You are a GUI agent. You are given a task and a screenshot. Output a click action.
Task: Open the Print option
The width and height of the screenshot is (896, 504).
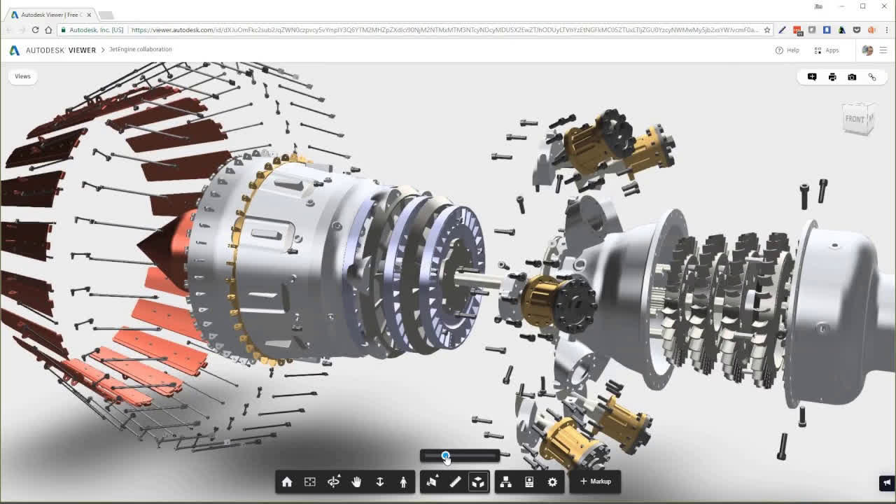click(x=832, y=77)
